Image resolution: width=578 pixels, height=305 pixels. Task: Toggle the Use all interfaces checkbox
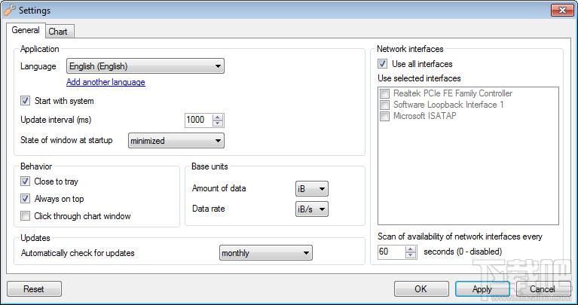[383, 64]
